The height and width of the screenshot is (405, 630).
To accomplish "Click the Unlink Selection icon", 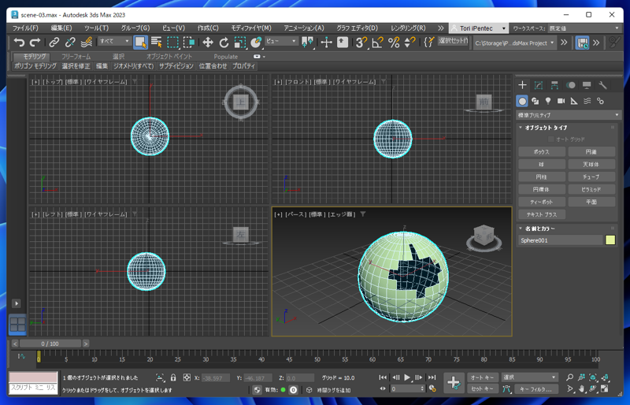I will tap(70, 42).
